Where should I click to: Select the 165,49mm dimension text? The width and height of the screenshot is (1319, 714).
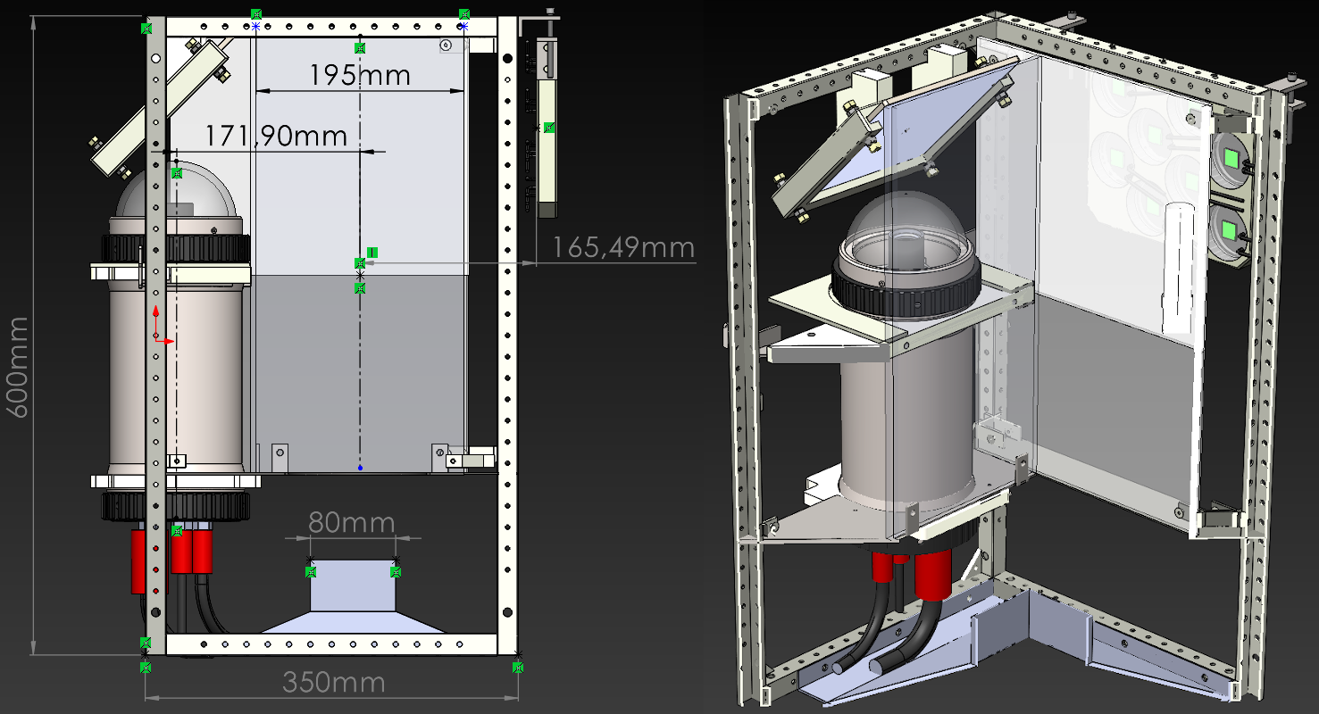point(623,247)
